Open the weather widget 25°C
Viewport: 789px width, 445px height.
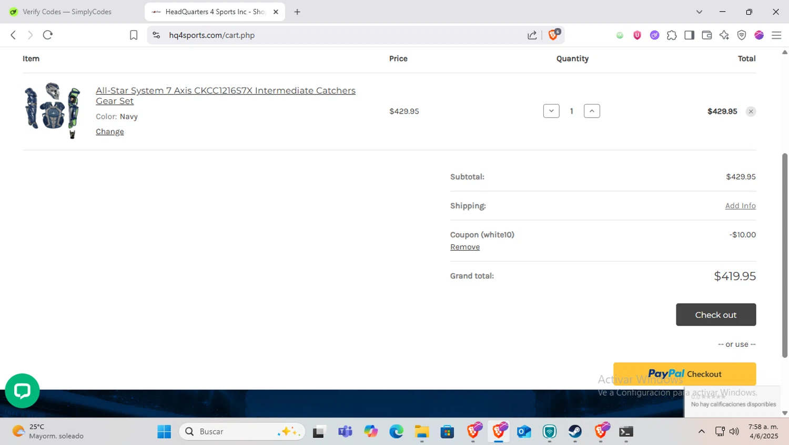(x=48, y=431)
